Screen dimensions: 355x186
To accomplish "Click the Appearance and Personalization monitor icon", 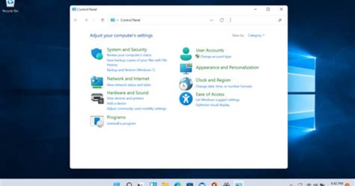I will [186, 68].
